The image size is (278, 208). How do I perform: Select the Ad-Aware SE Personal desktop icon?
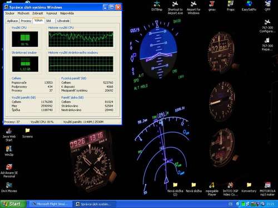[x=9, y=171]
